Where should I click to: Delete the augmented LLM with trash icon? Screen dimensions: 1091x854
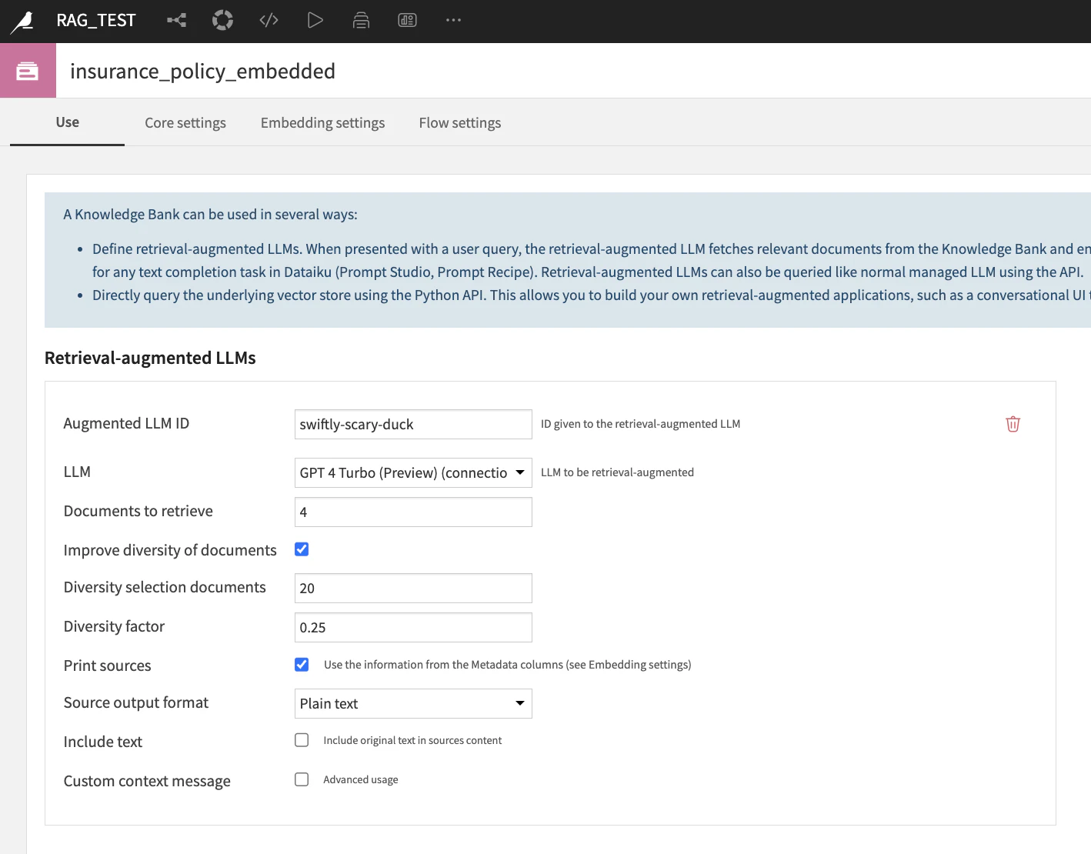[1013, 424]
